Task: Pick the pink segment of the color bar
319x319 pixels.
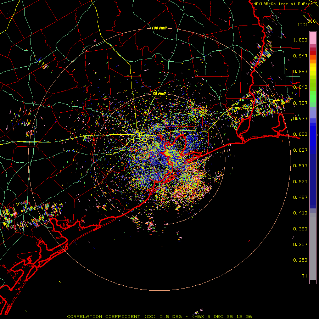Action: (313, 38)
